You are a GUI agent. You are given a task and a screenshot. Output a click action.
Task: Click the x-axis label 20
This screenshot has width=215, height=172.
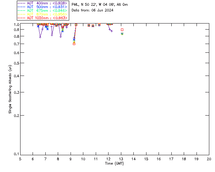(209, 159)
